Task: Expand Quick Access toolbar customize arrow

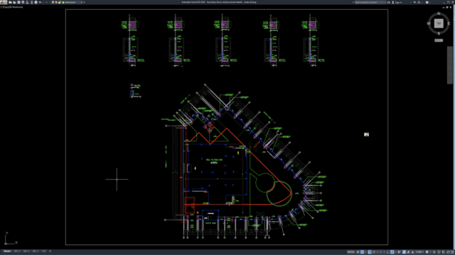Action: [x=84, y=2]
